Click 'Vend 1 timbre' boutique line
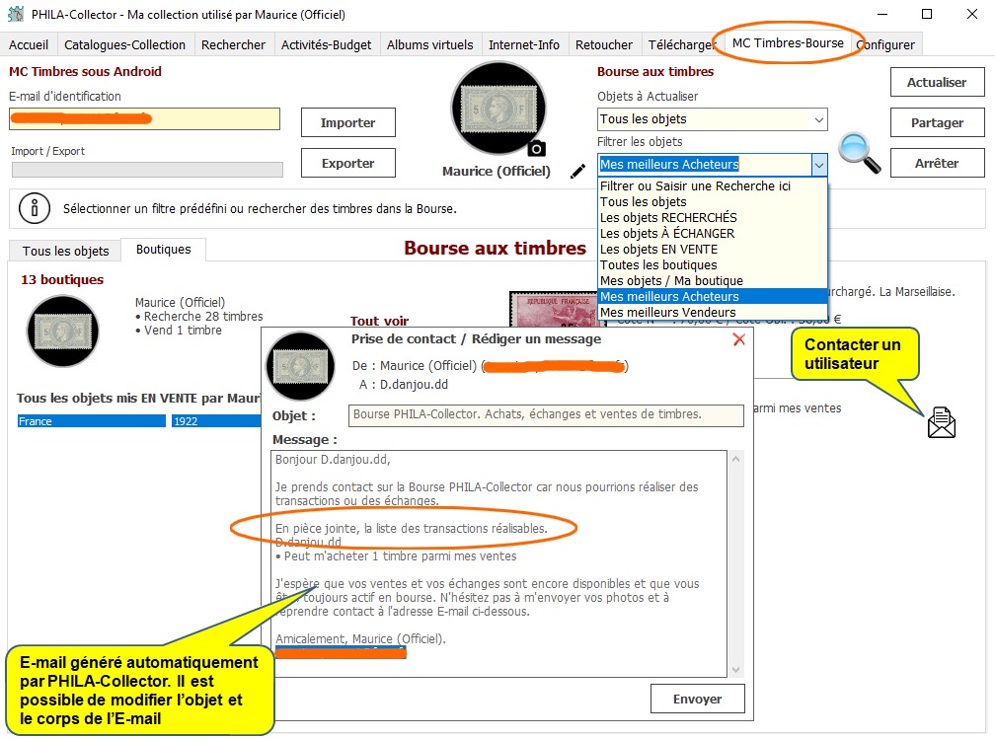 [x=179, y=331]
